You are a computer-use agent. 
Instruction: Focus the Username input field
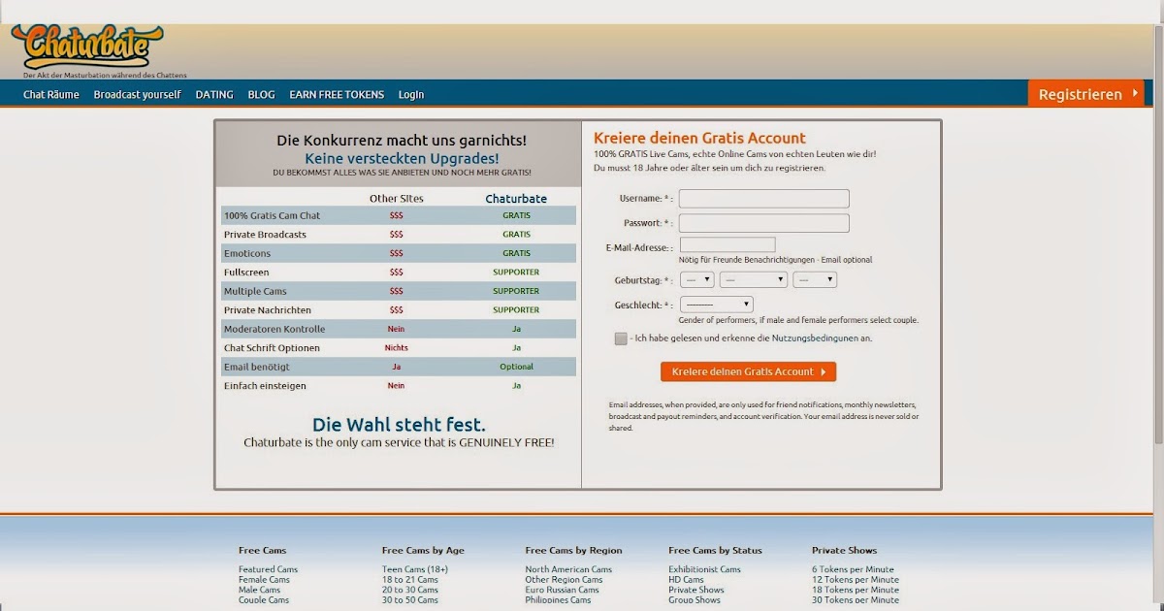click(764, 199)
